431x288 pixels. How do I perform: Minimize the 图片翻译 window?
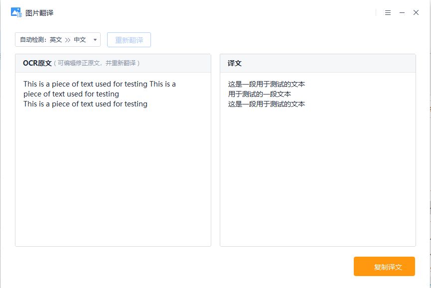[402, 12]
